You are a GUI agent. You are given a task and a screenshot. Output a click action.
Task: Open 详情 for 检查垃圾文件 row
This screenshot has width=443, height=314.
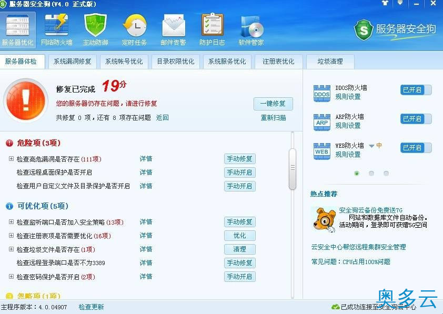(146, 249)
